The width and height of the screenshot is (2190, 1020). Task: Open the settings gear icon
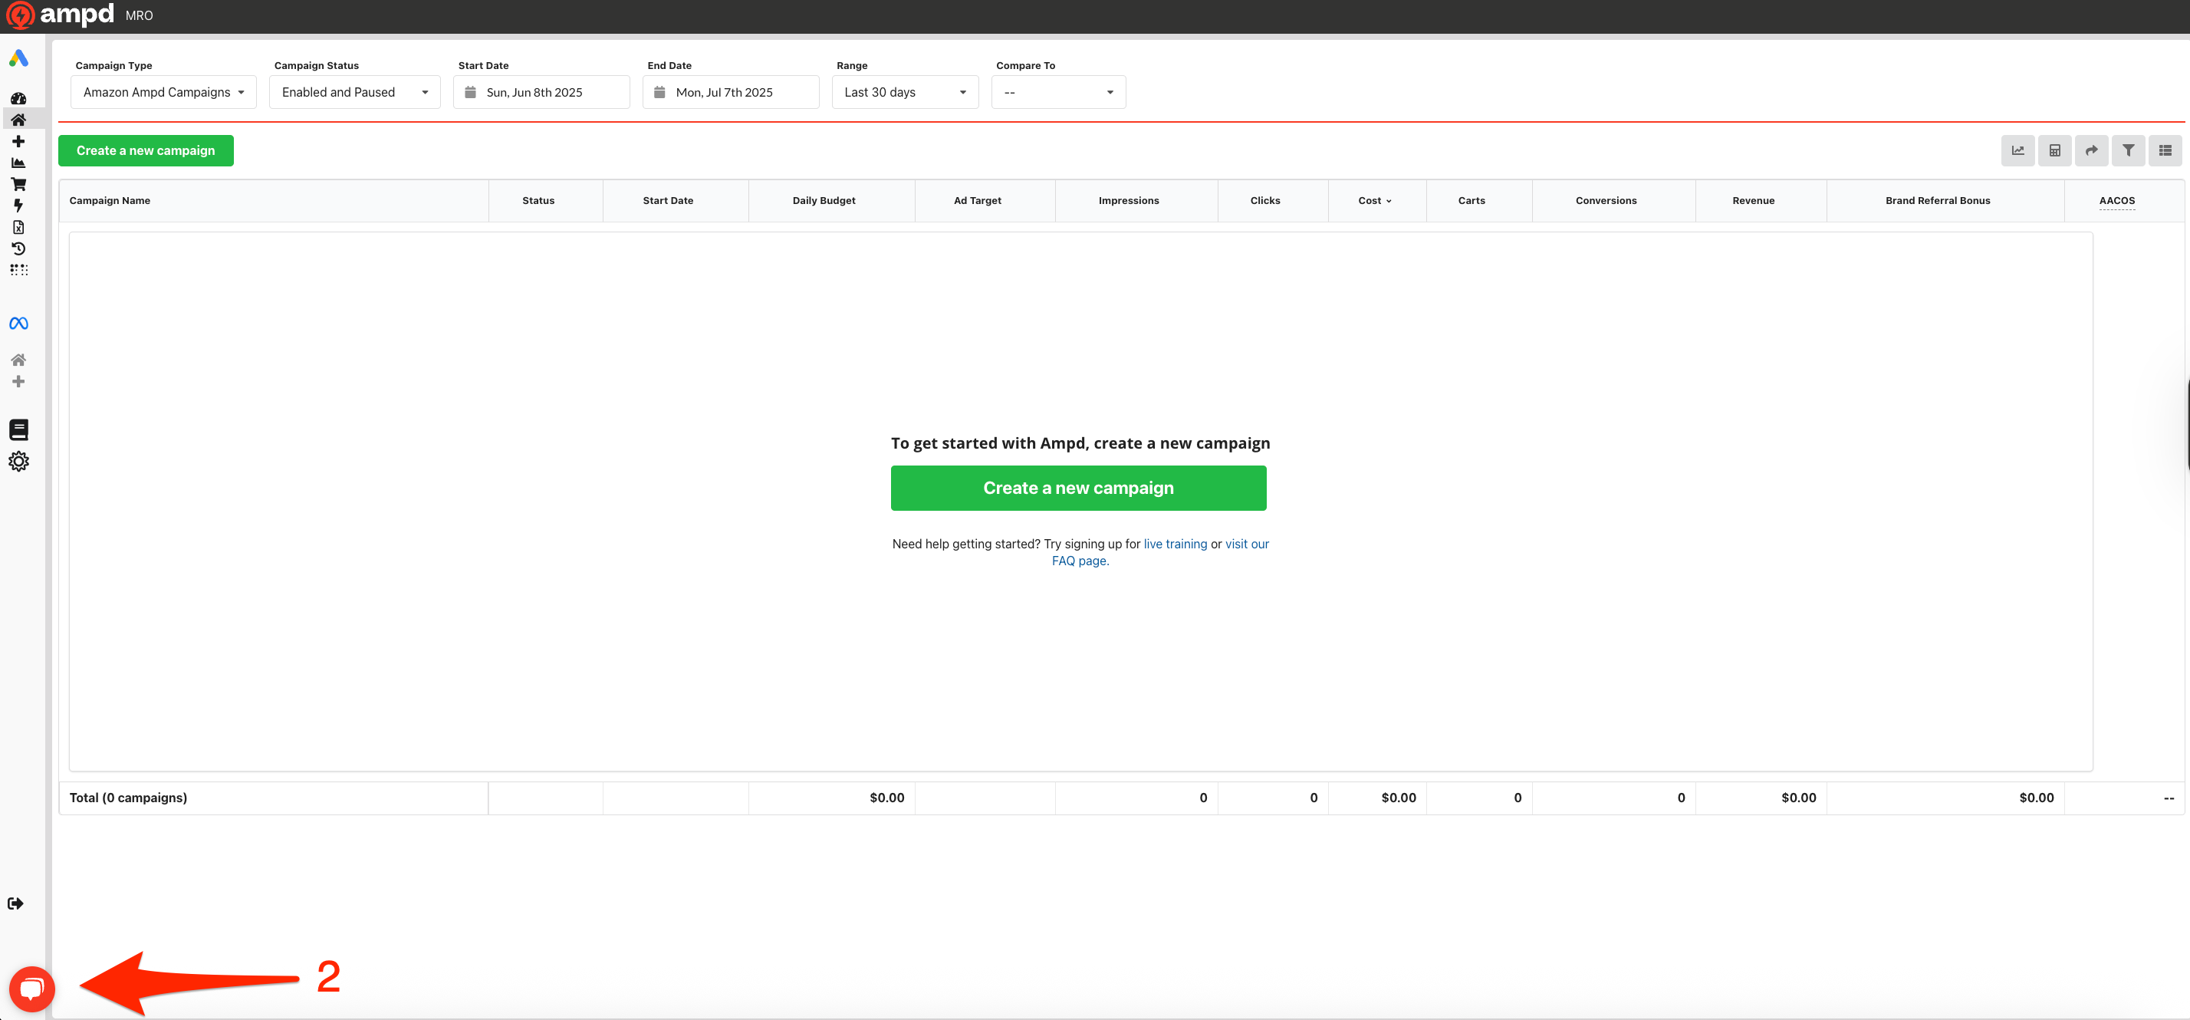coord(18,461)
